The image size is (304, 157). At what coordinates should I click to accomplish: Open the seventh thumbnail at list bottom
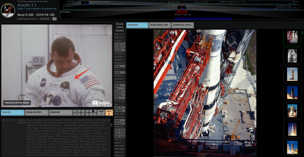tap(292, 147)
